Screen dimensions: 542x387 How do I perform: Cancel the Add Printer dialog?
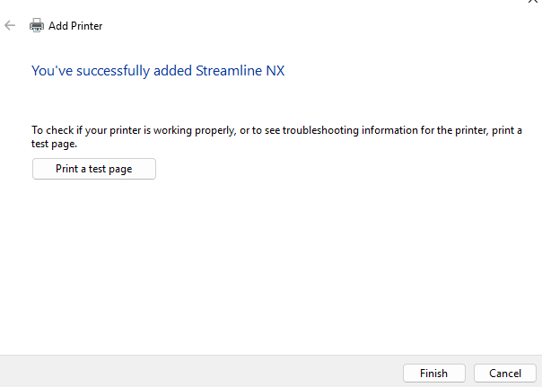click(x=505, y=373)
